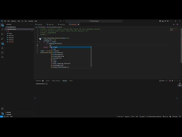Viewport: 182px width, 137px height.
Task: Toggle the Secondary Side Bar layout icon
Action: tap(165, 21)
